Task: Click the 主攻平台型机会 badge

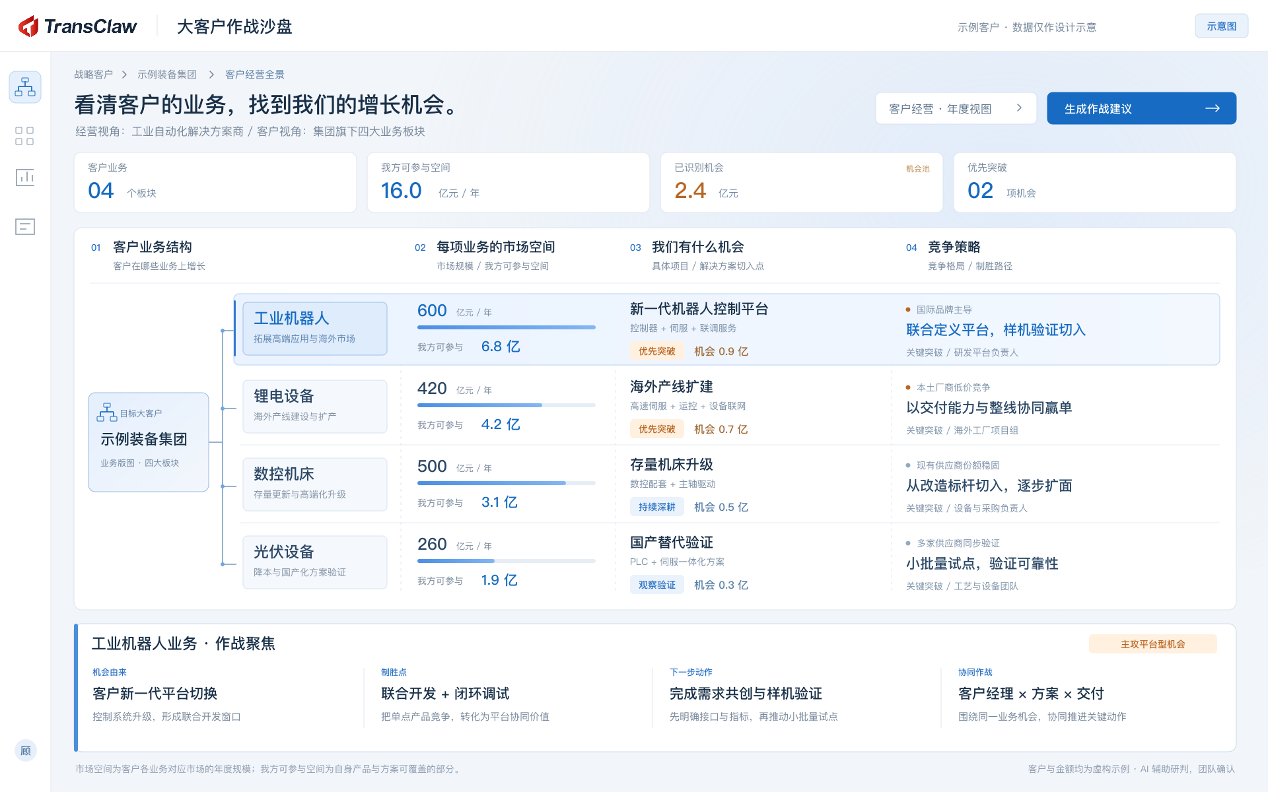Action: pyautogui.click(x=1152, y=644)
